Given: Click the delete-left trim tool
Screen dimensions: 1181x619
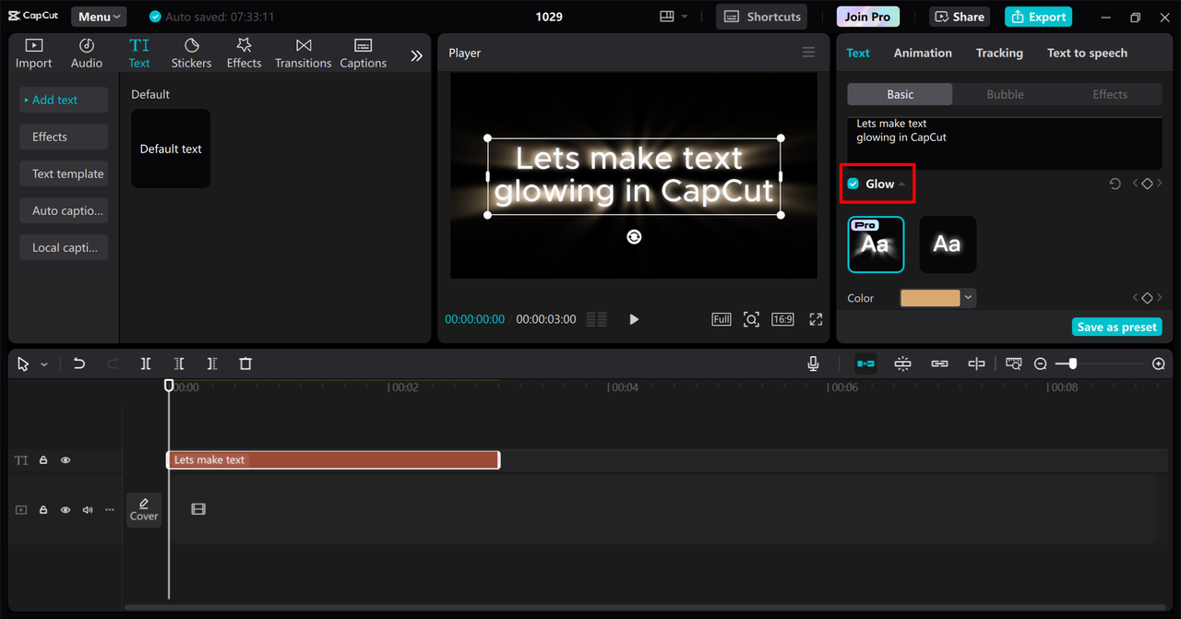Looking at the screenshot, I should tap(179, 363).
